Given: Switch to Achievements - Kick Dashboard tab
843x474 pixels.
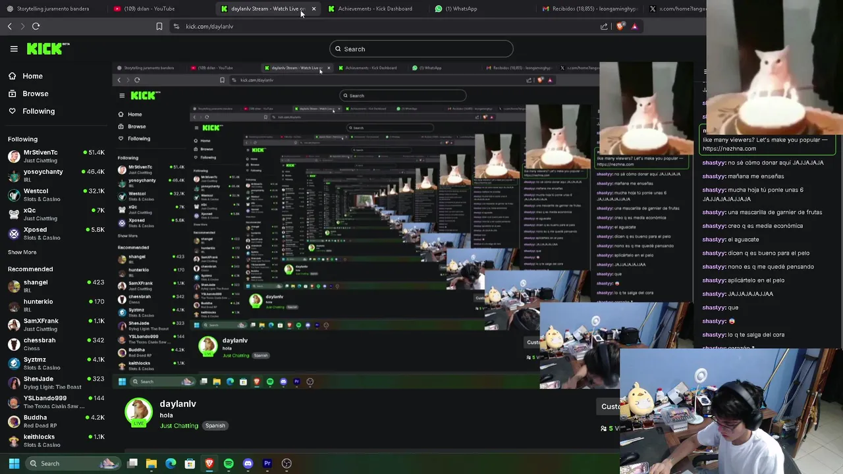Looking at the screenshot, I should tap(375, 9).
